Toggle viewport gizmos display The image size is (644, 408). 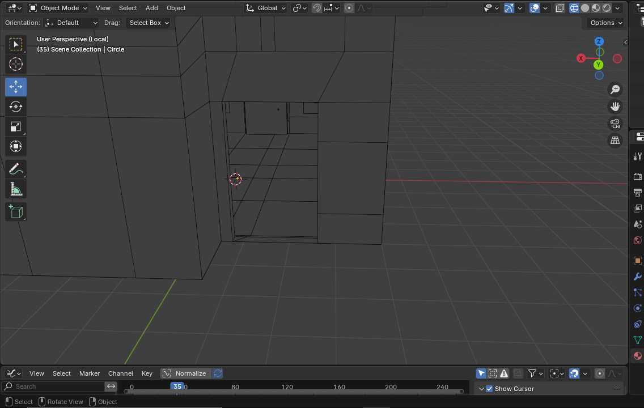click(x=509, y=8)
